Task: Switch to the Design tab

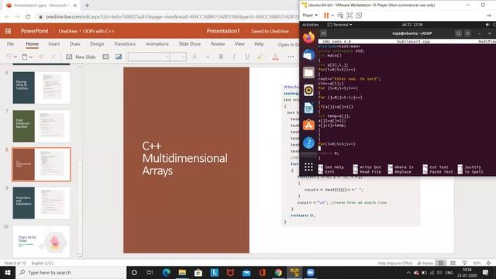Action: click(97, 44)
